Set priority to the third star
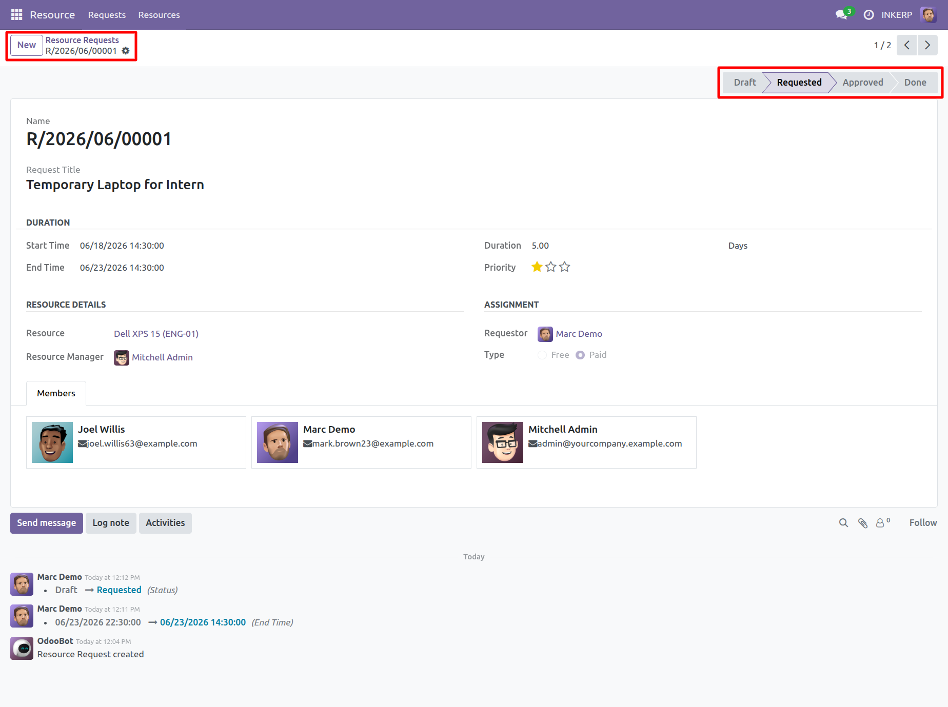 coord(565,267)
